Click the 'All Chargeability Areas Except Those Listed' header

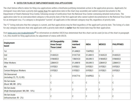point(57,44)
